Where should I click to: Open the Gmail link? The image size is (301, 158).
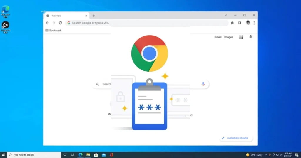pos(218,37)
